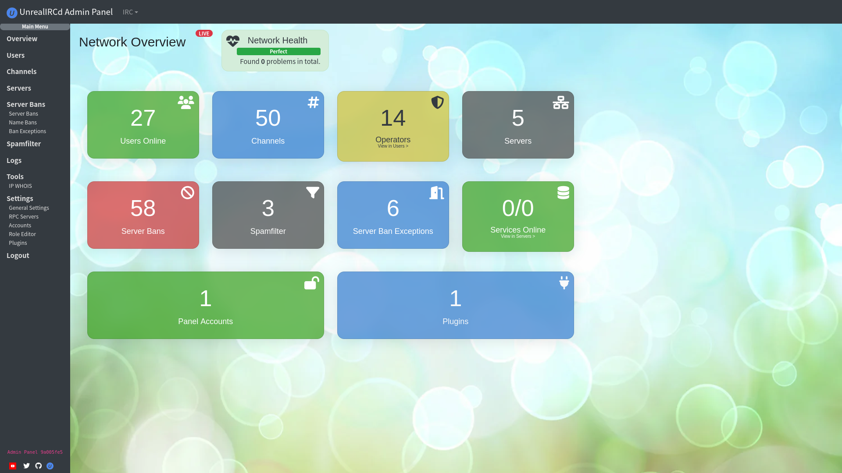
Task: Select Spamfilter in the sidebar menu
Action: pos(24,144)
